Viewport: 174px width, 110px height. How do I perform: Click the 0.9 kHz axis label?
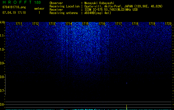pos(2,63)
